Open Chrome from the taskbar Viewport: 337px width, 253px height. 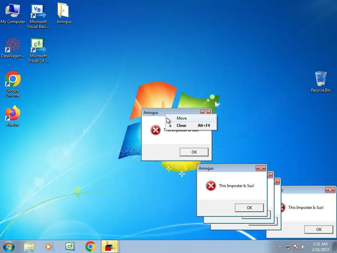[x=90, y=246]
